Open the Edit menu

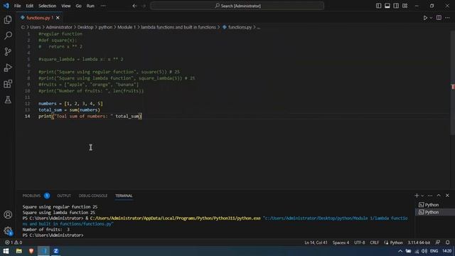pos(30,6)
